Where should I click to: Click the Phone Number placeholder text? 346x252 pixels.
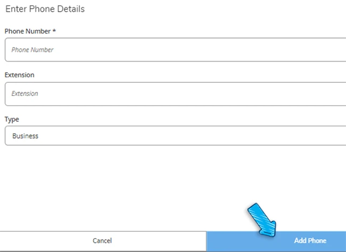32,50
